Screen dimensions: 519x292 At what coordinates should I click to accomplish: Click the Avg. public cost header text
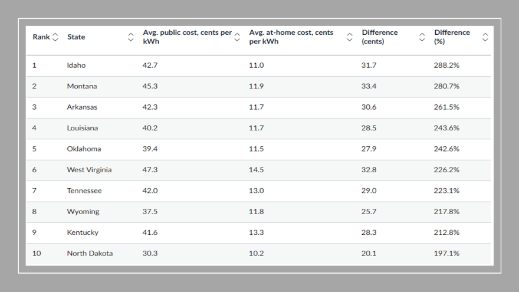point(187,37)
